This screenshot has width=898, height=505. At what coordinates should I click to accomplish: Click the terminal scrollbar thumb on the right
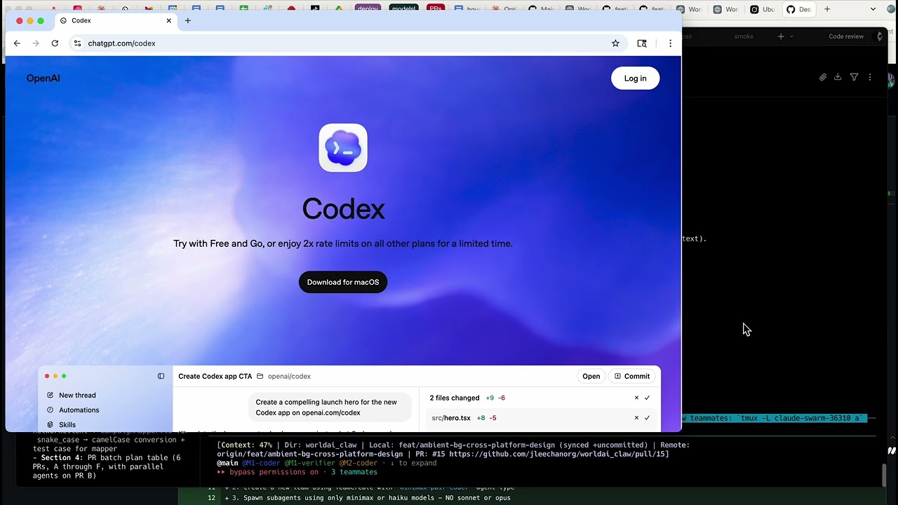883,474
